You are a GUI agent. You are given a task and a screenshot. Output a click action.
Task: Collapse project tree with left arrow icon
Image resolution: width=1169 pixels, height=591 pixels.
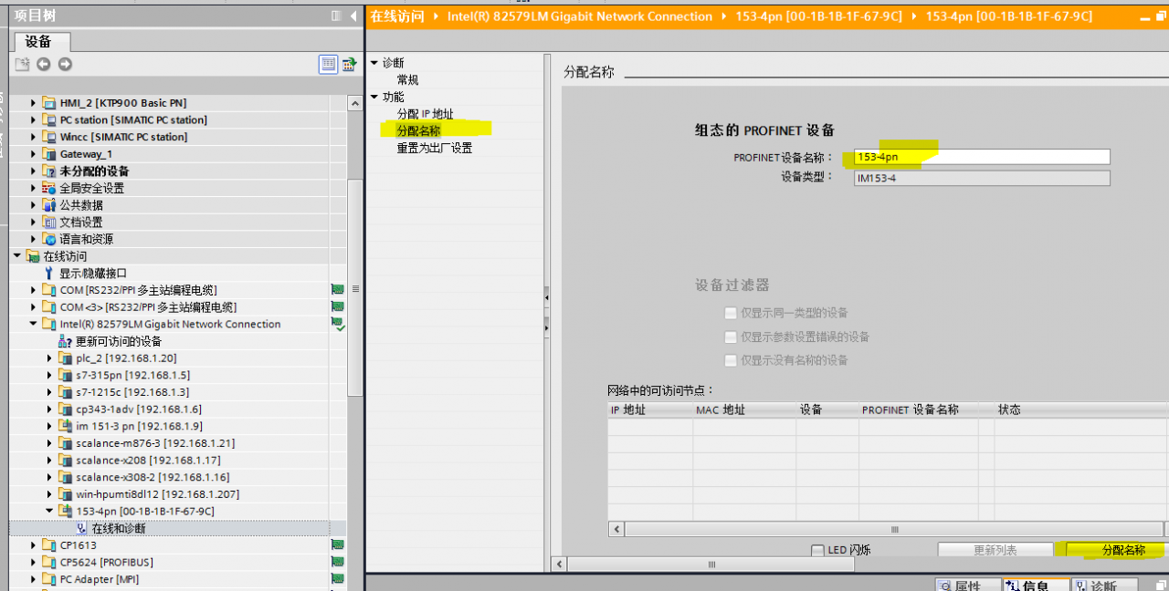pyautogui.click(x=353, y=16)
